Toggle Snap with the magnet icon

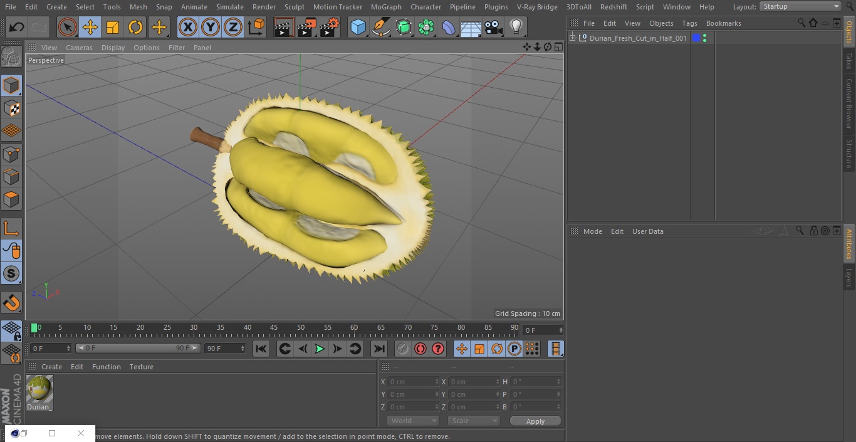tap(11, 302)
